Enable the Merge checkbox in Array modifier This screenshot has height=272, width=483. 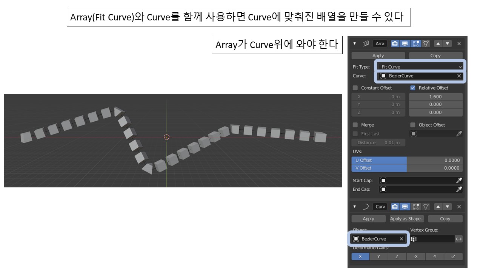355,125
